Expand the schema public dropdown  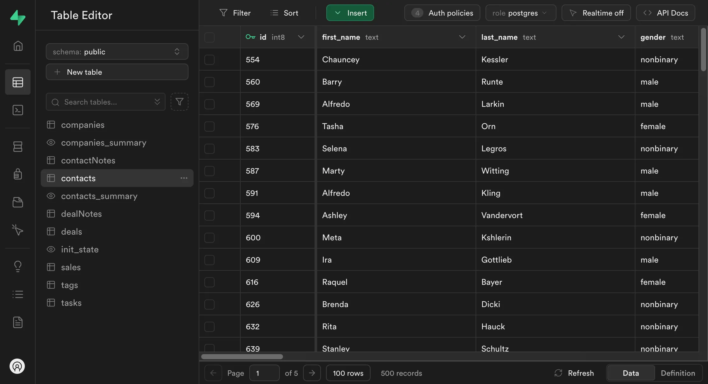point(117,51)
